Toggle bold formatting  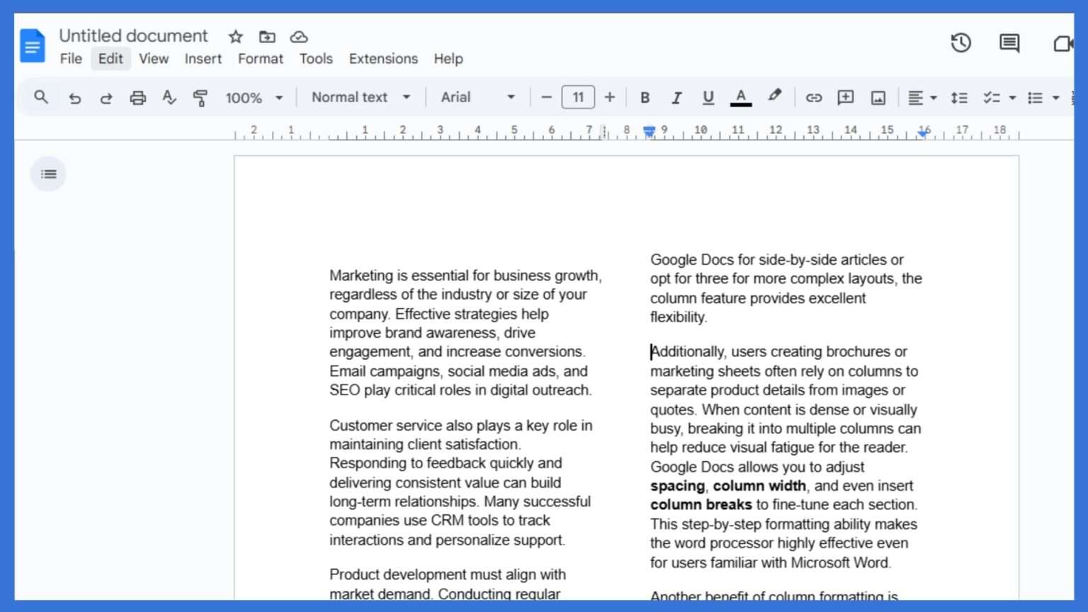[645, 97]
